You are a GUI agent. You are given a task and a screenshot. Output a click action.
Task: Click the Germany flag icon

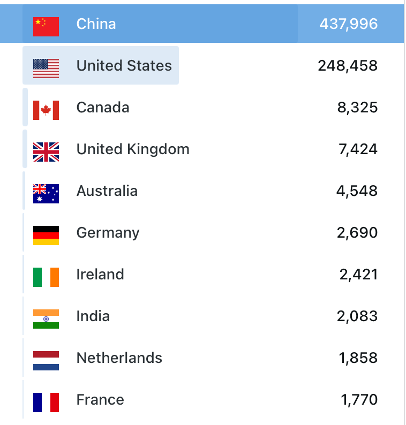coord(46,233)
